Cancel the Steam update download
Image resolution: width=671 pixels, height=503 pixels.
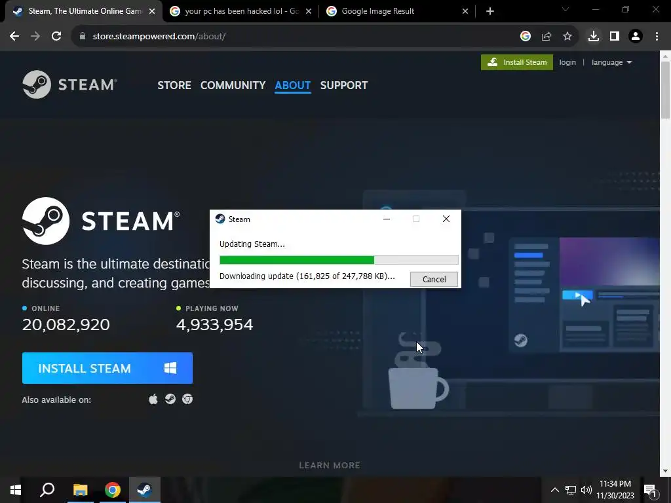pos(434,279)
